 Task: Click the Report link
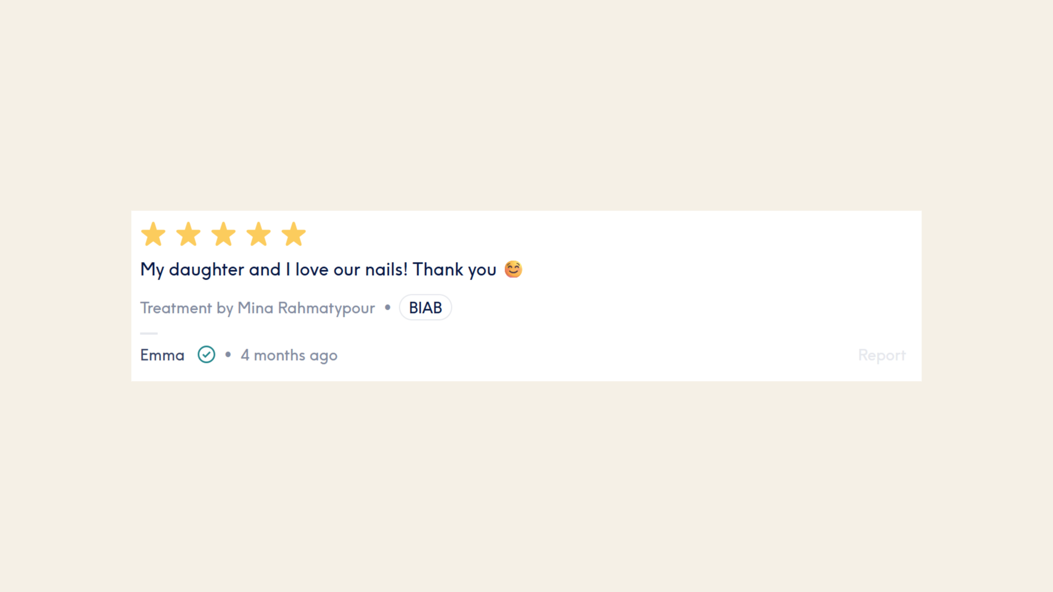tap(881, 355)
